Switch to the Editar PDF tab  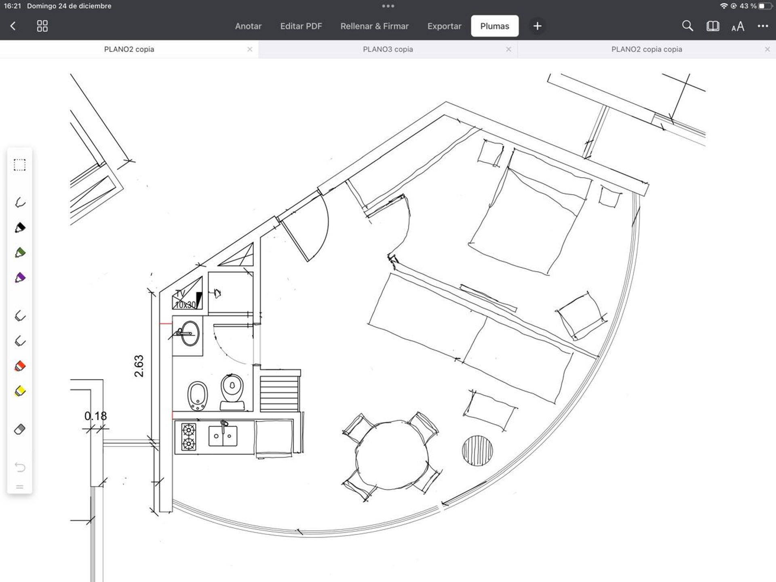pyautogui.click(x=301, y=26)
